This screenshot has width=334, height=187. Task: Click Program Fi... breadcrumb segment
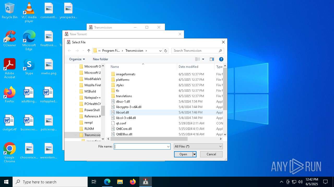[111, 51]
